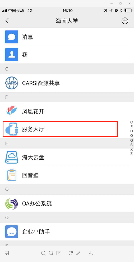Jump to index letter X
Screen dimensions: 134x262
coord(132,149)
